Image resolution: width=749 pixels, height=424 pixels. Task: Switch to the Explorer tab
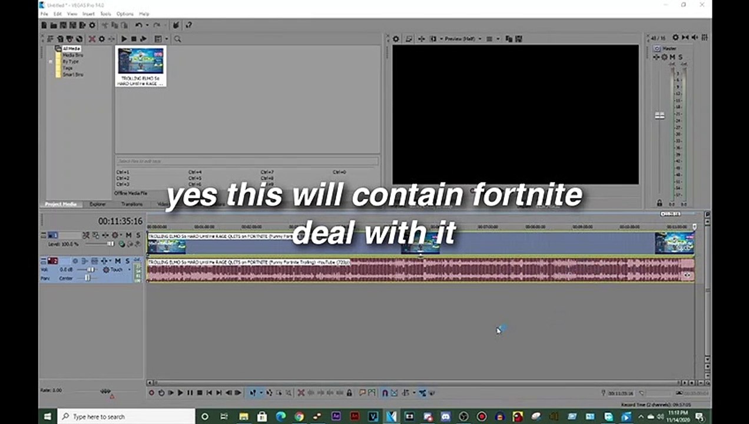(98, 204)
